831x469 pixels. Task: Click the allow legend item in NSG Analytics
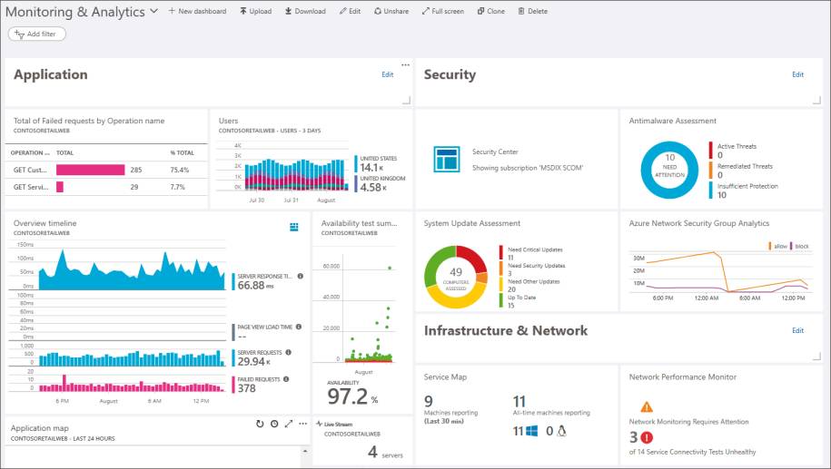click(x=778, y=246)
